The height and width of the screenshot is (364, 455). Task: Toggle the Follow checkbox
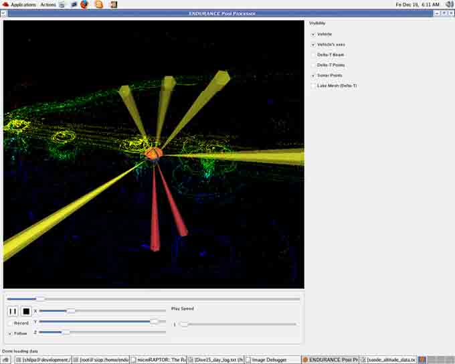pyautogui.click(x=10, y=333)
